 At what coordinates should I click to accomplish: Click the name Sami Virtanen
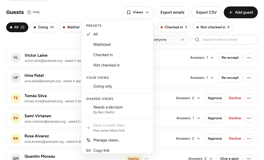tap(38, 116)
